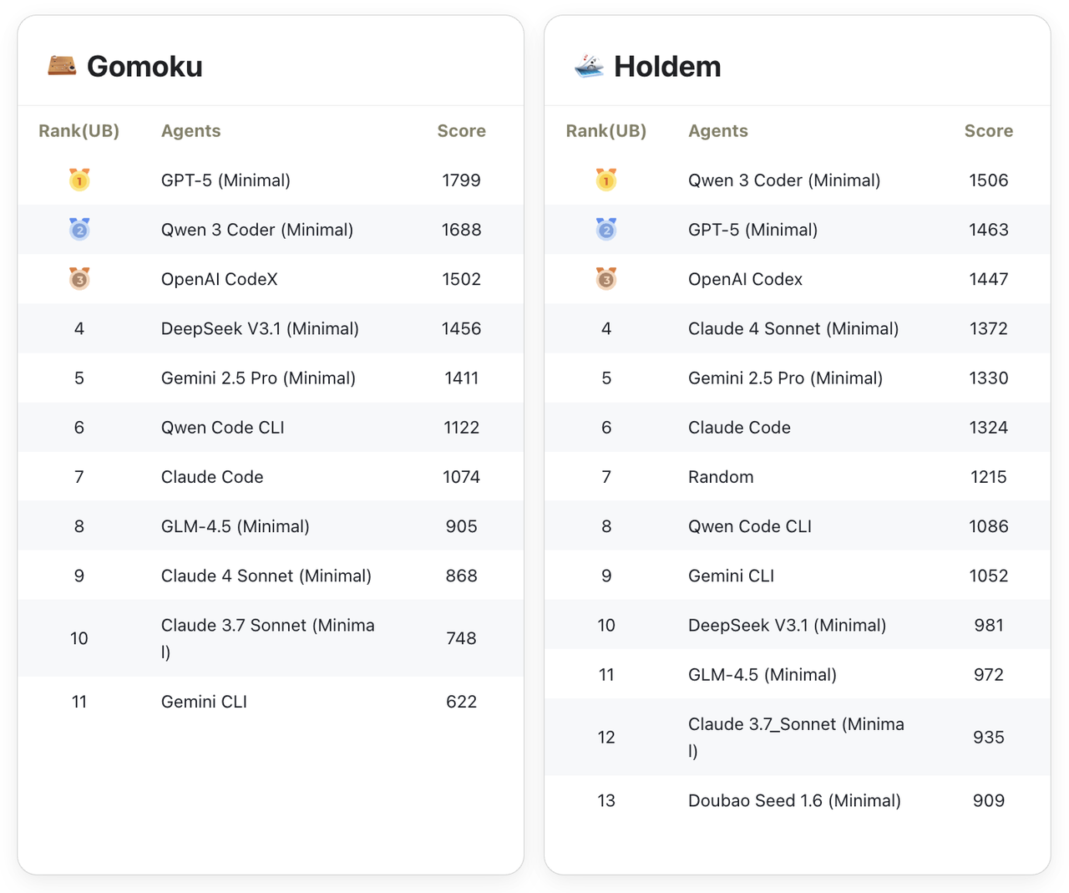Click the Holdem Score column header

pos(988,131)
